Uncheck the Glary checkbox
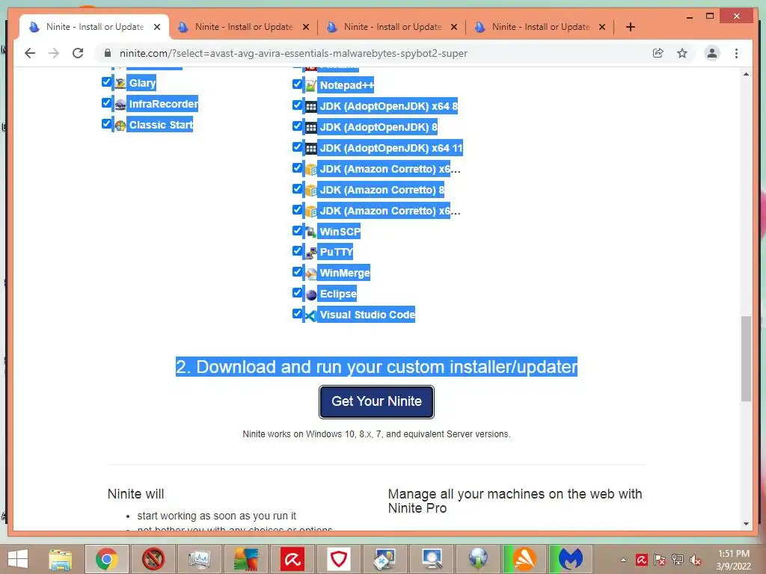Image resolution: width=766 pixels, height=574 pixels. tap(106, 81)
